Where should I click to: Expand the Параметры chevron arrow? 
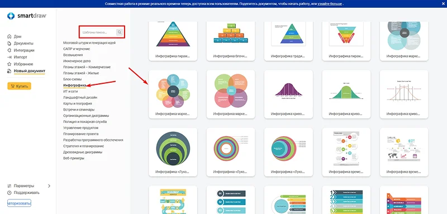coord(49,186)
